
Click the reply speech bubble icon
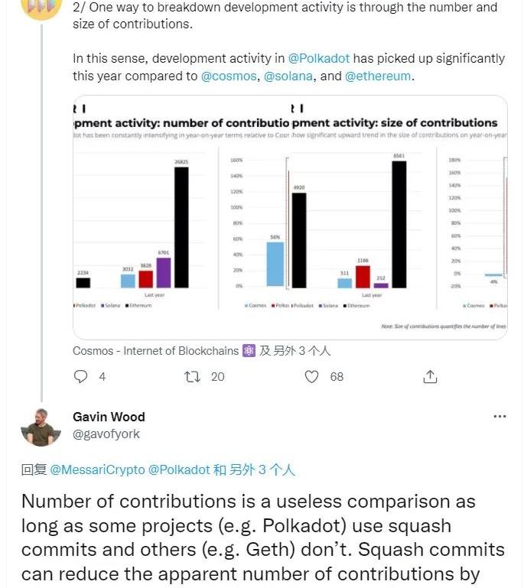point(80,376)
